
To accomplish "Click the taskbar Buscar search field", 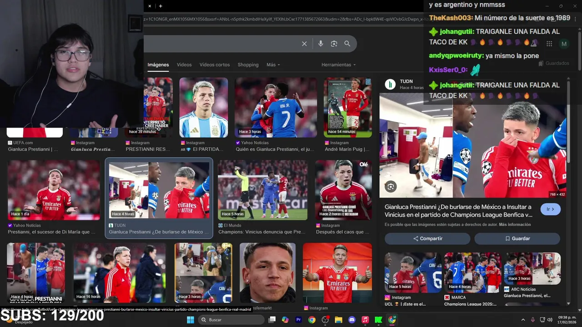I will pyautogui.click(x=232, y=320).
